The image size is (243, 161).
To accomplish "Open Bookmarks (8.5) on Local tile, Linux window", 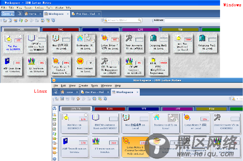I will [x=166, y=123].
